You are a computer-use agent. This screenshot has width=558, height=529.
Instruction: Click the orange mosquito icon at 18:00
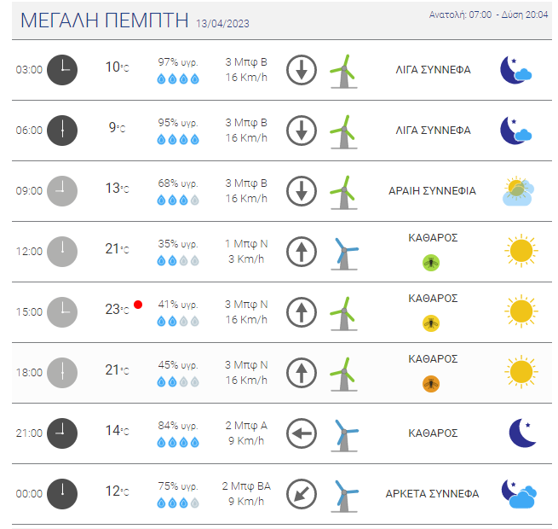coord(431,384)
